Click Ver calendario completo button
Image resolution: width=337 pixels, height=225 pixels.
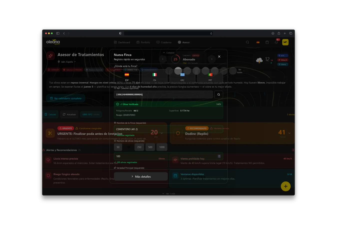pos(66,98)
